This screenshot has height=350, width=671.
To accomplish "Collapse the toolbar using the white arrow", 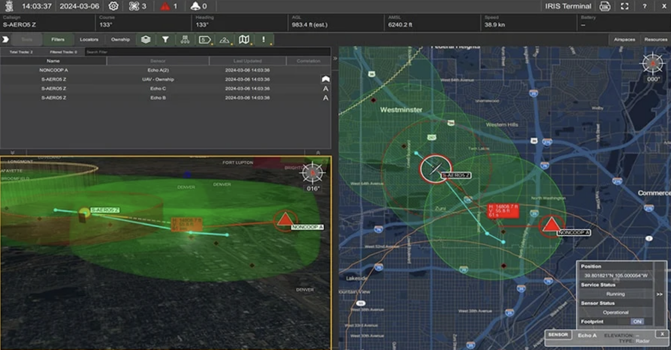I will pyautogui.click(x=5, y=39).
